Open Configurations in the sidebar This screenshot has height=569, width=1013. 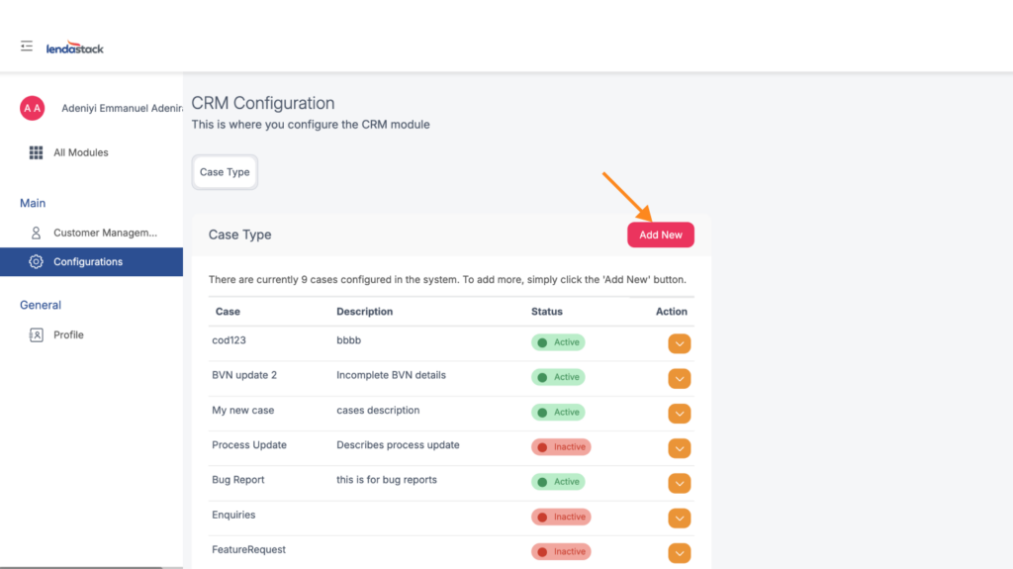click(x=88, y=262)
